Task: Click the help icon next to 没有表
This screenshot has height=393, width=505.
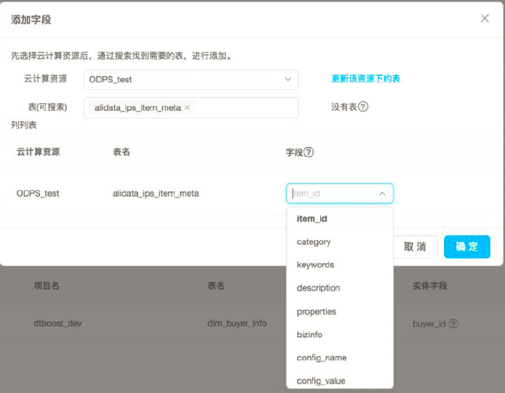Action: pyautogui.click(x=363, y=107)
